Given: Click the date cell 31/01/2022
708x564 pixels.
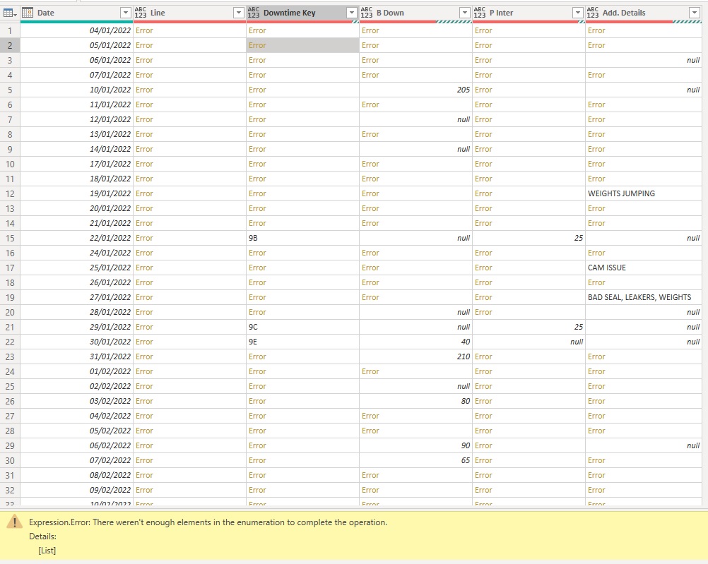Looking at the screenshot, I should [77, 357].
